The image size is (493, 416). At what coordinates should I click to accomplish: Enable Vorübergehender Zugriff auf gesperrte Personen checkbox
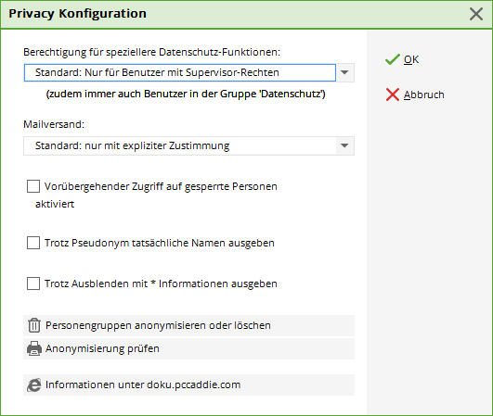[x=33, y=186]
